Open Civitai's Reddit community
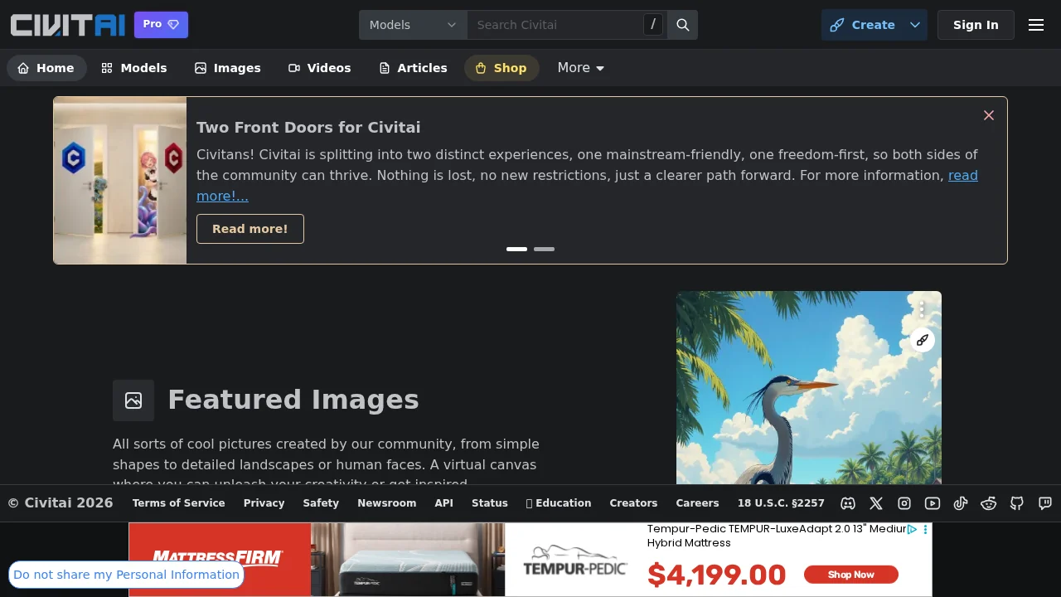The image size is (1061, 597). tap(988, 503)
